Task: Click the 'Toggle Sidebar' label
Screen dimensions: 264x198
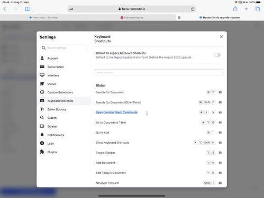Action: coord(105,153)
